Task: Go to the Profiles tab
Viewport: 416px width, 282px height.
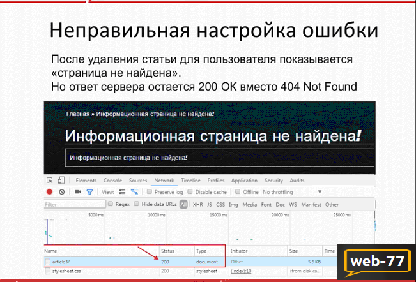Action: (216, 181)
